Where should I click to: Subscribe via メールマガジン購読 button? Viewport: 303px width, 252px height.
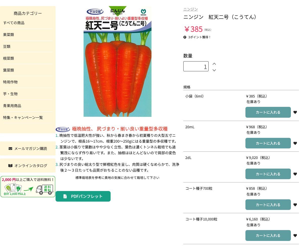28,148
